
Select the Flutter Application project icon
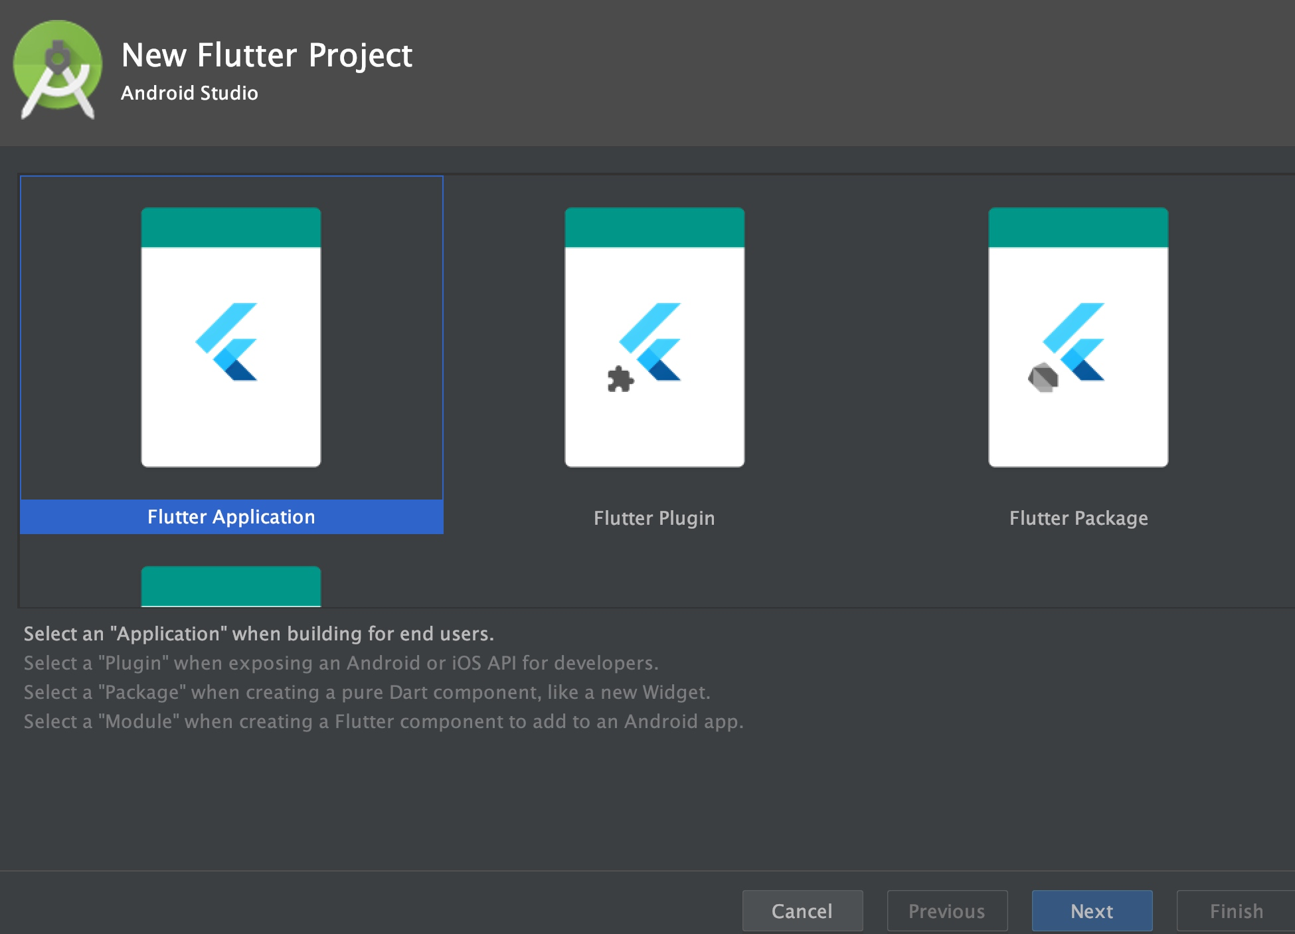(231, 337)
